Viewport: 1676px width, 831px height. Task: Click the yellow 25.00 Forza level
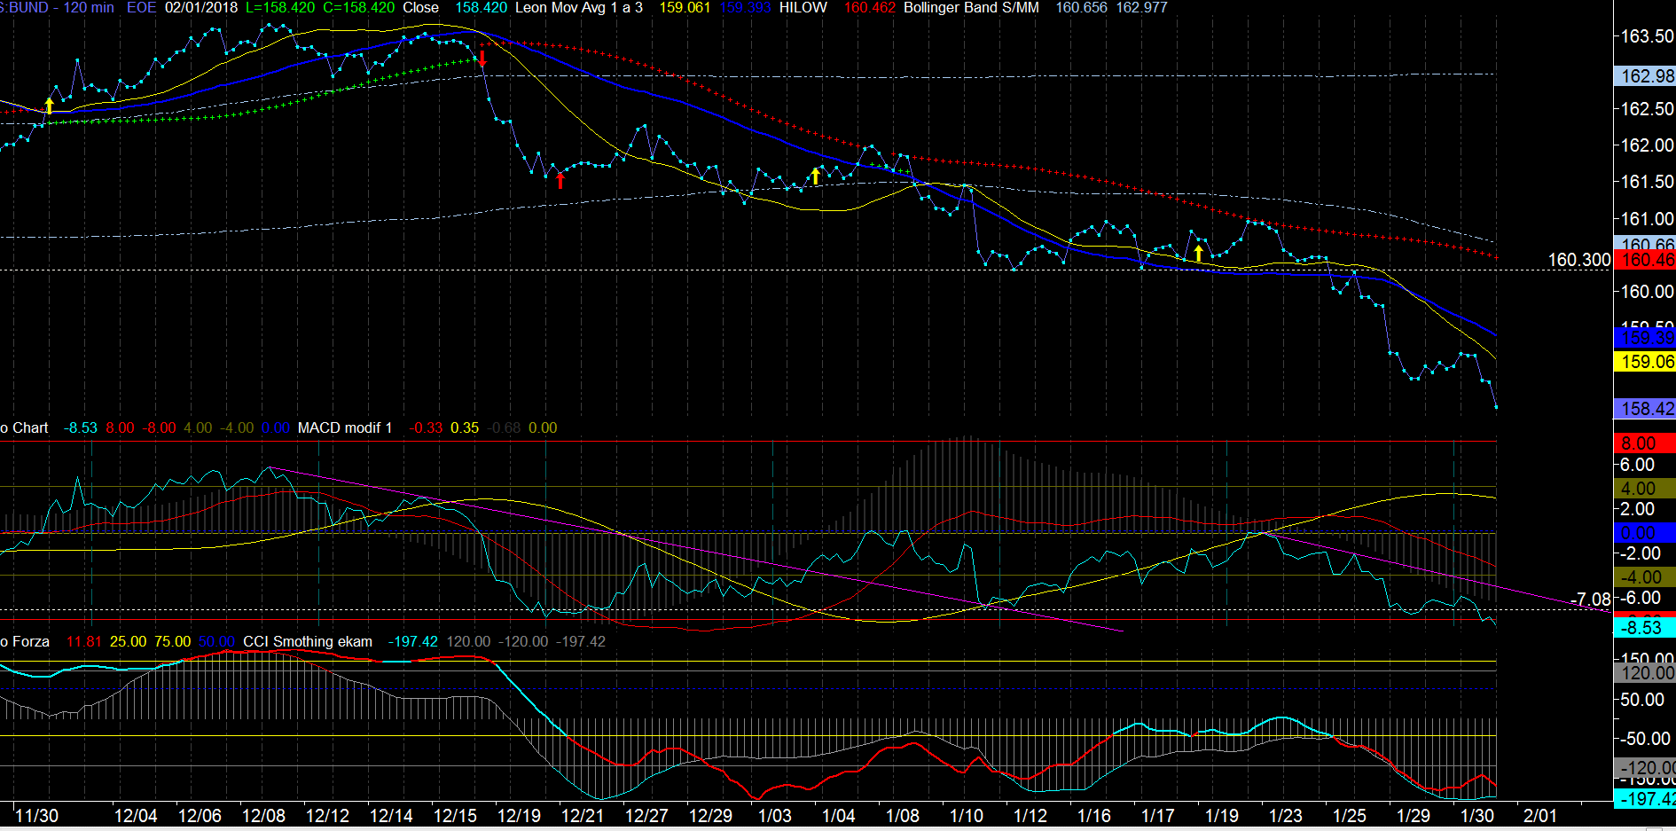pyautogui.click(x=128, y=641)
